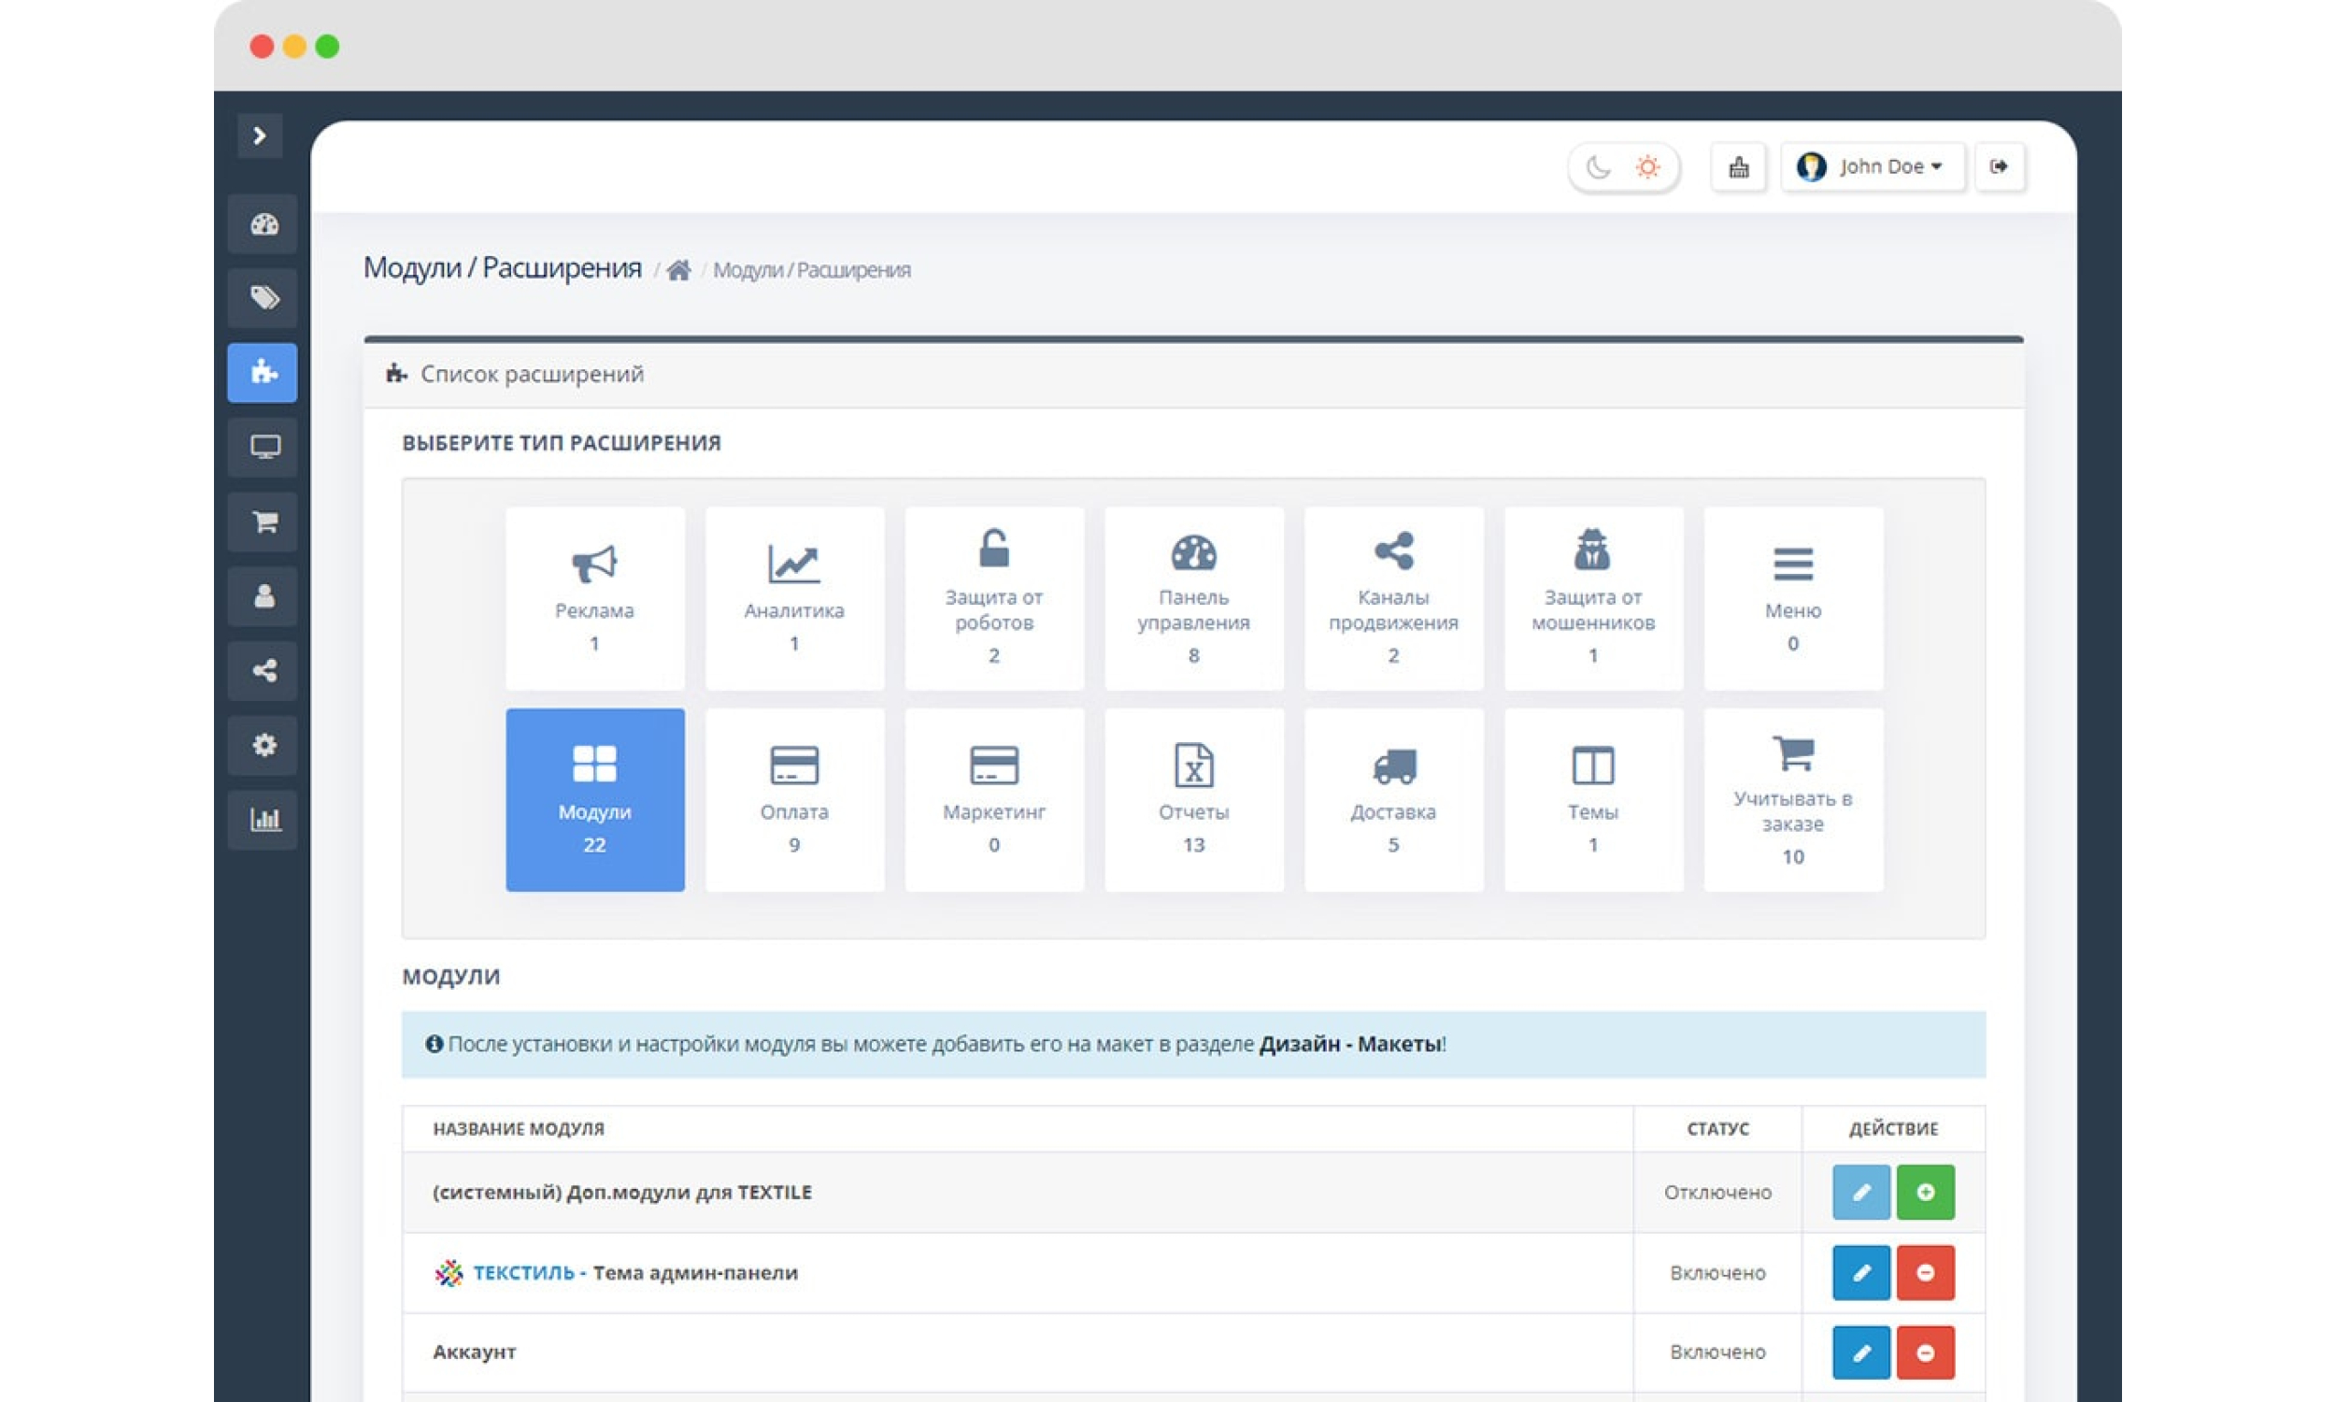The image size is (2336, 1402).
Task: Click the design monitor sidebar icon
Action: [264, 447]
